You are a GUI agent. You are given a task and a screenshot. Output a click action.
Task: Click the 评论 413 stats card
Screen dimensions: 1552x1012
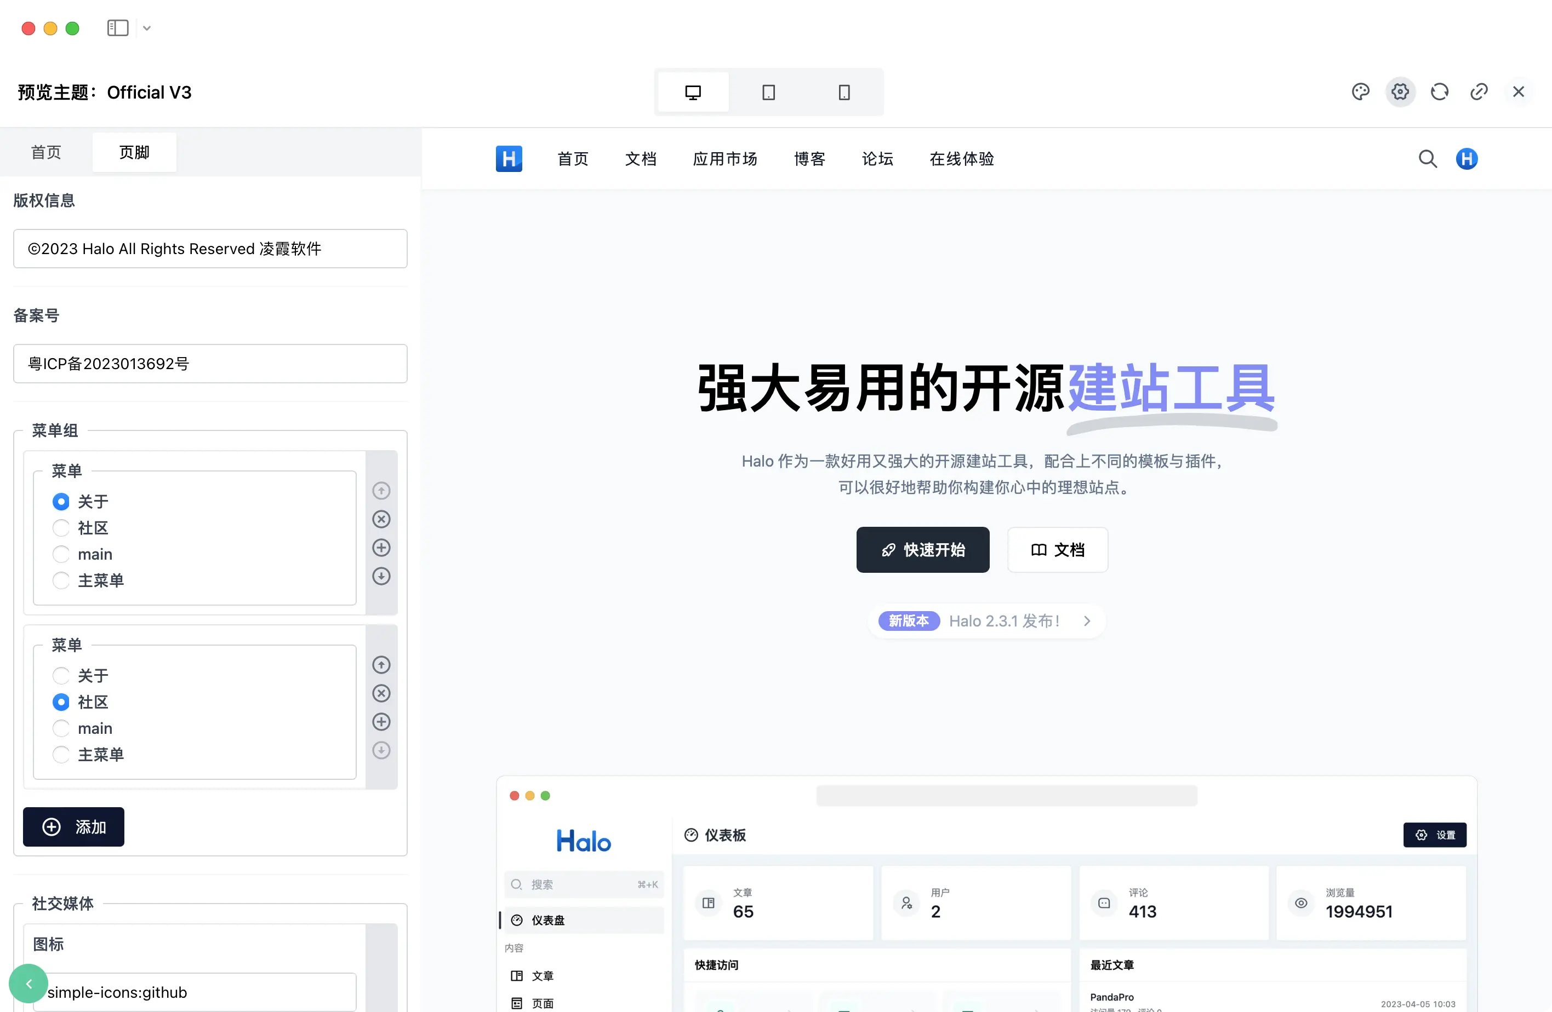[1174, 903]
